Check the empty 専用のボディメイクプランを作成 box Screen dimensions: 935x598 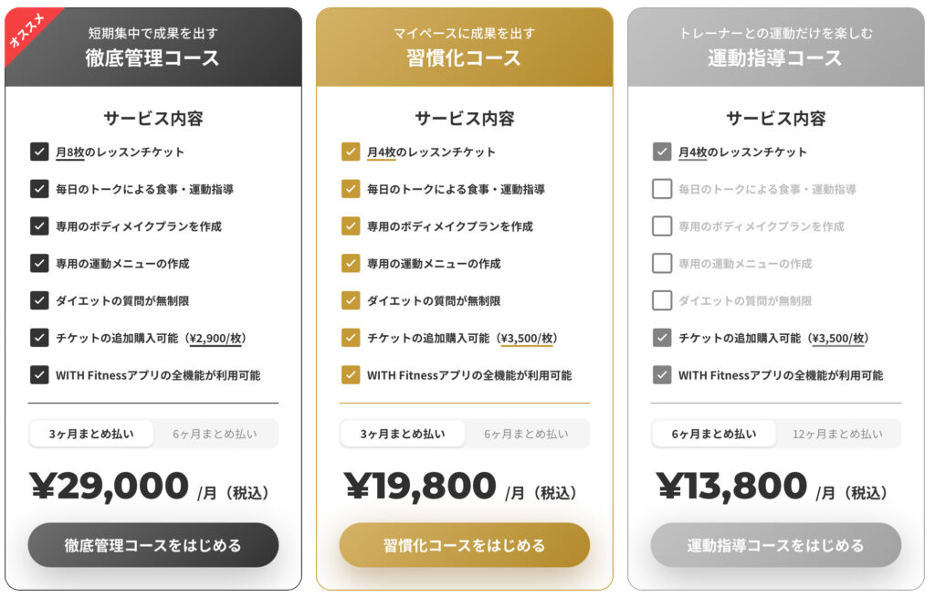click(x=662, y=226)
